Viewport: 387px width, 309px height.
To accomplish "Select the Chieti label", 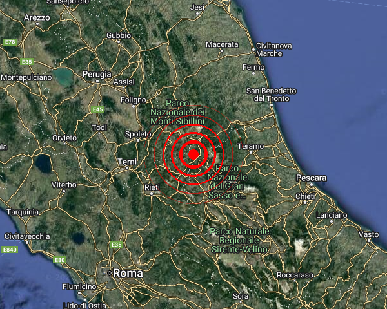I will point(305,196).
